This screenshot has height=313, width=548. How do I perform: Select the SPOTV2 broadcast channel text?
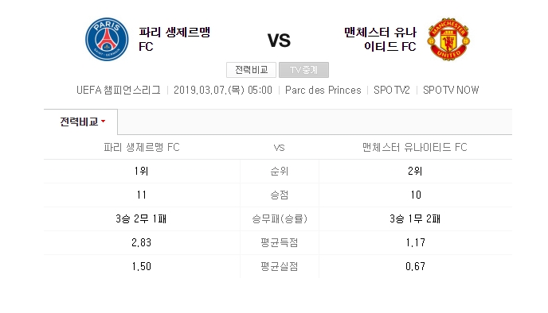tap(391, 91)
